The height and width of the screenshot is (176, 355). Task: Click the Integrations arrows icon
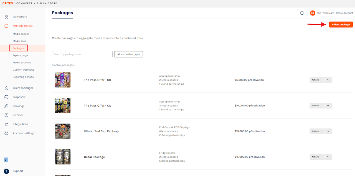coord(6,124)
